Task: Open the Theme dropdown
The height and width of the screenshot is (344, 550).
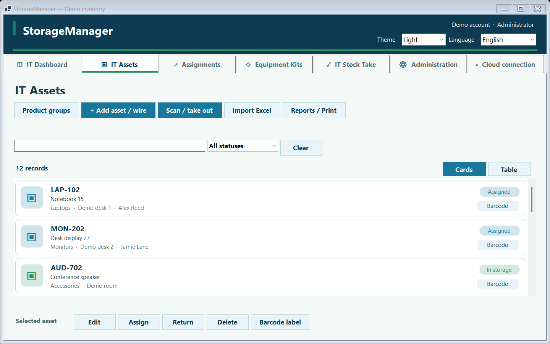Action: pyautogui.click(x=424, y=40)
